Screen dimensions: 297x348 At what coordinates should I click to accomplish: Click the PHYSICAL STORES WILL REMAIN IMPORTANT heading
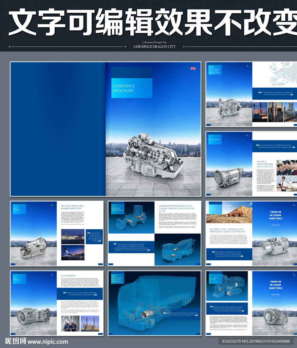click(73, 207)
